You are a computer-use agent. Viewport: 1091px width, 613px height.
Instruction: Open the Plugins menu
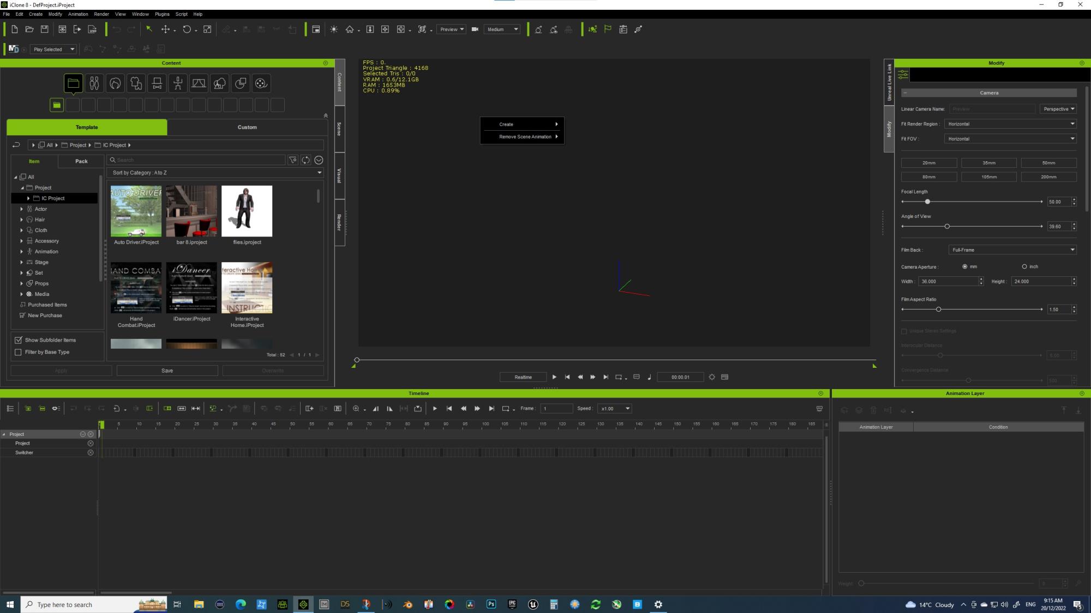162,14
